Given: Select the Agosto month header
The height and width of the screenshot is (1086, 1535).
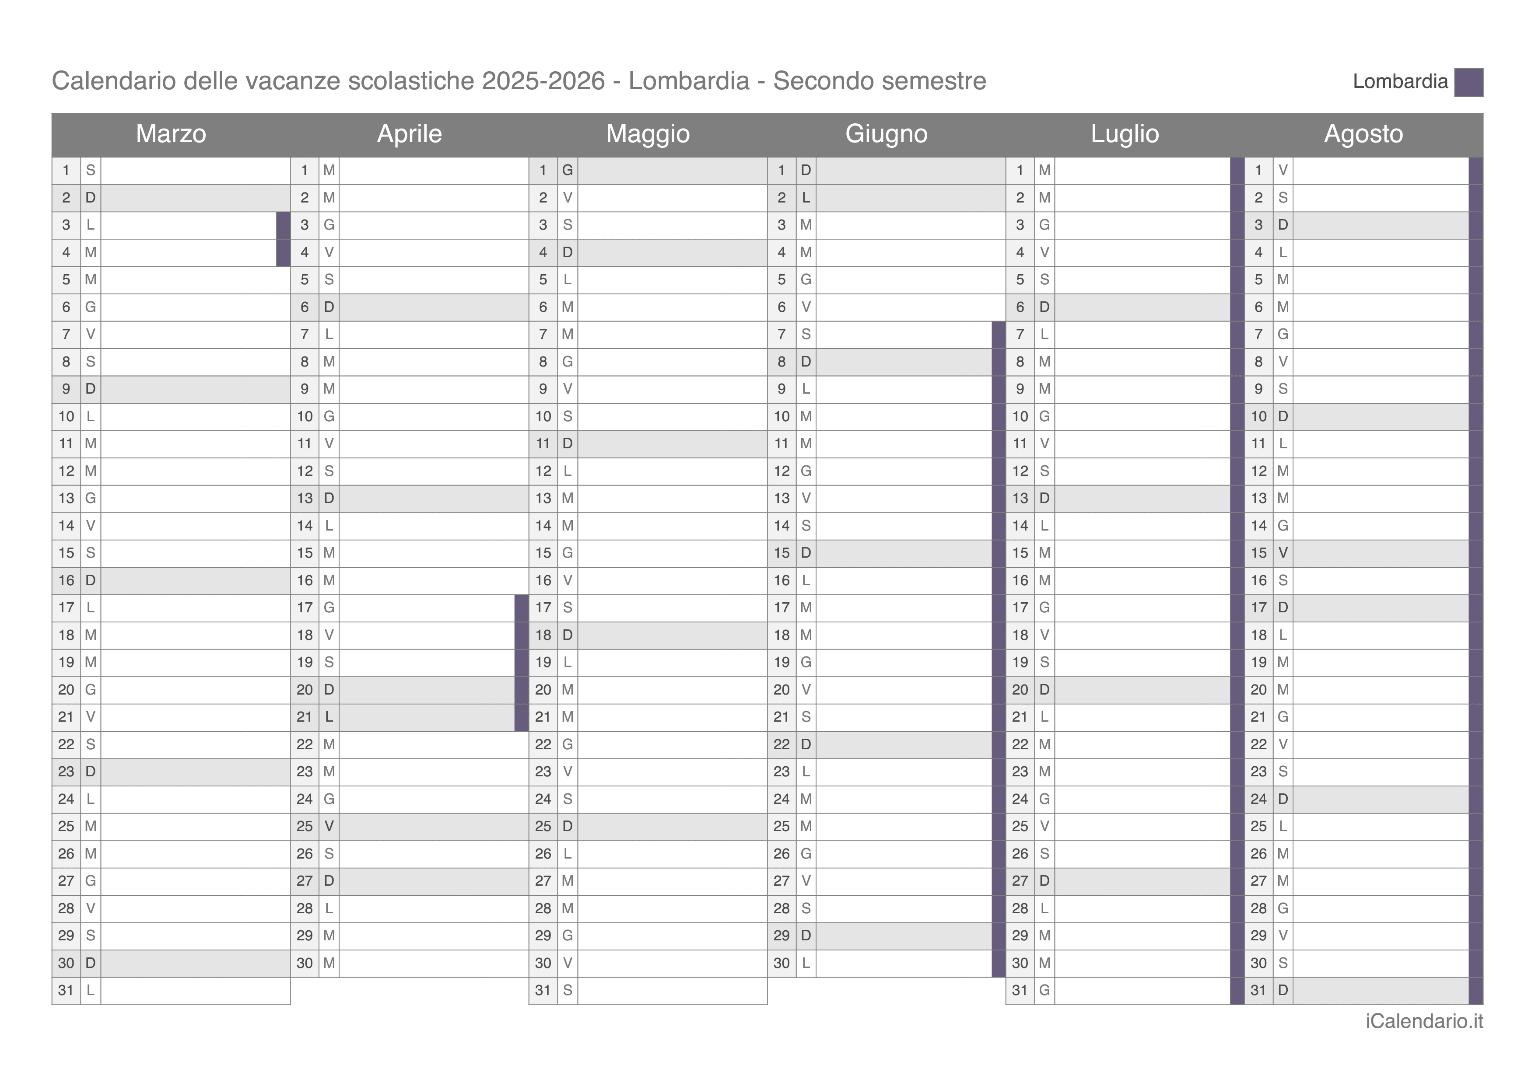Looking at the screenshot, I should [x=1364, y=134].
